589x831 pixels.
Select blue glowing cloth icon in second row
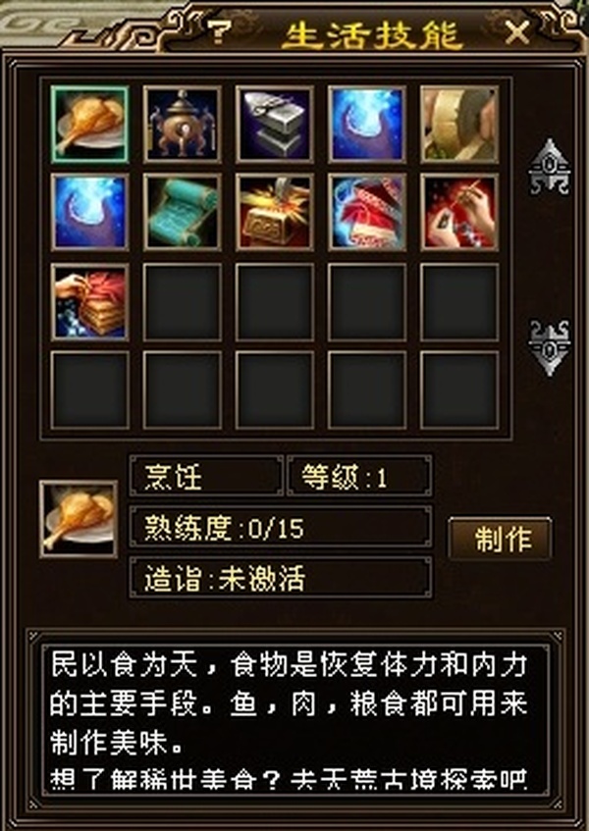tap(89, 212)
